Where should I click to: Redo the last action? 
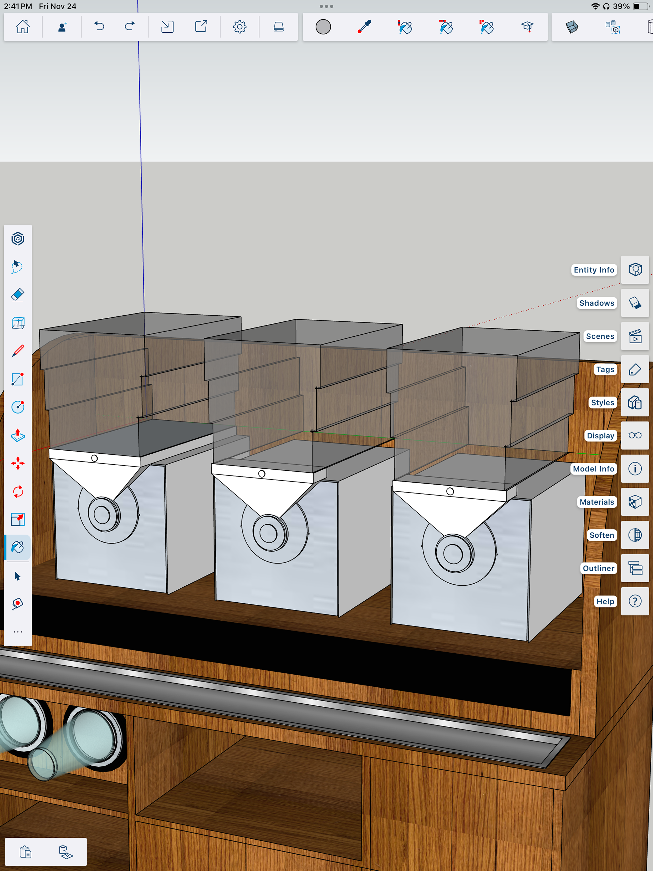click(x=130, y=27)
